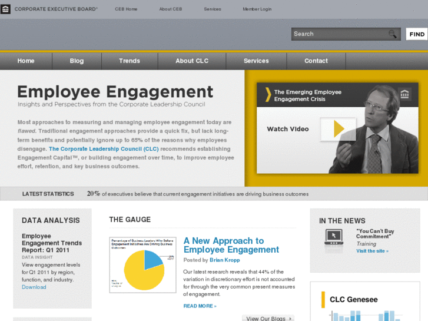Click Visit the site link
428x321 pixels.
click(x=372, y=251)
